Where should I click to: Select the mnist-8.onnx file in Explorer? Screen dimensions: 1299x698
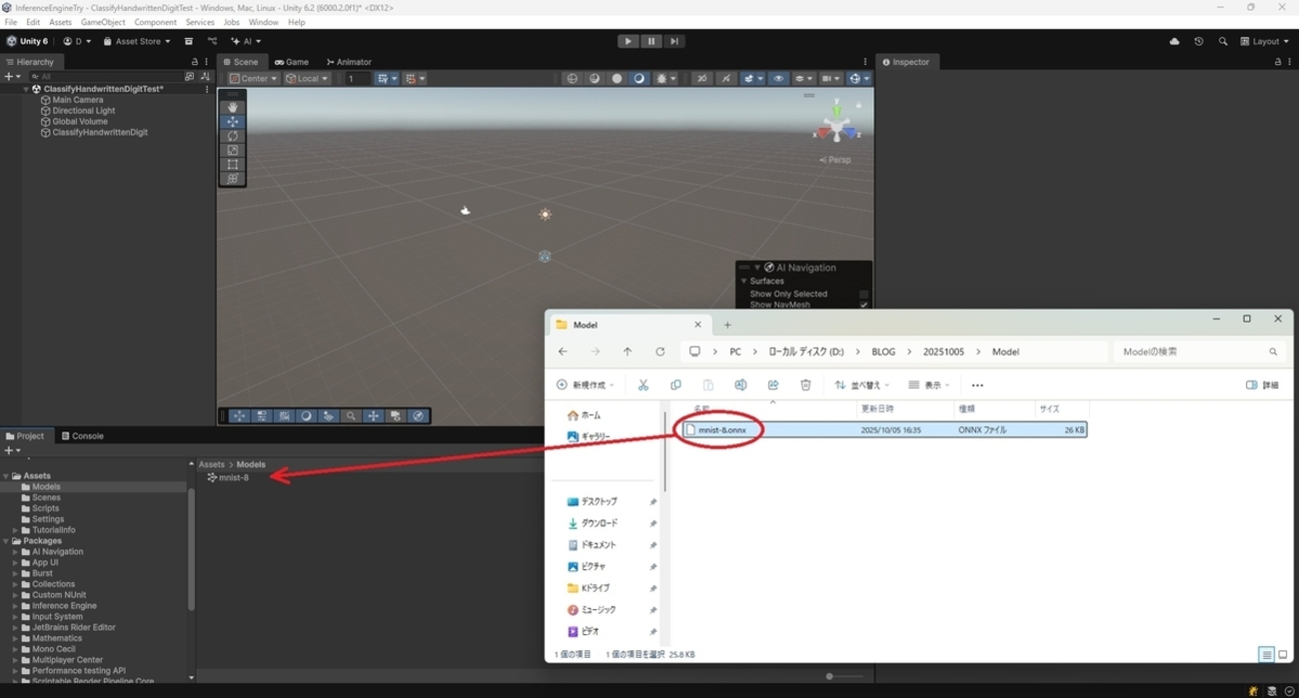point(722,429)
